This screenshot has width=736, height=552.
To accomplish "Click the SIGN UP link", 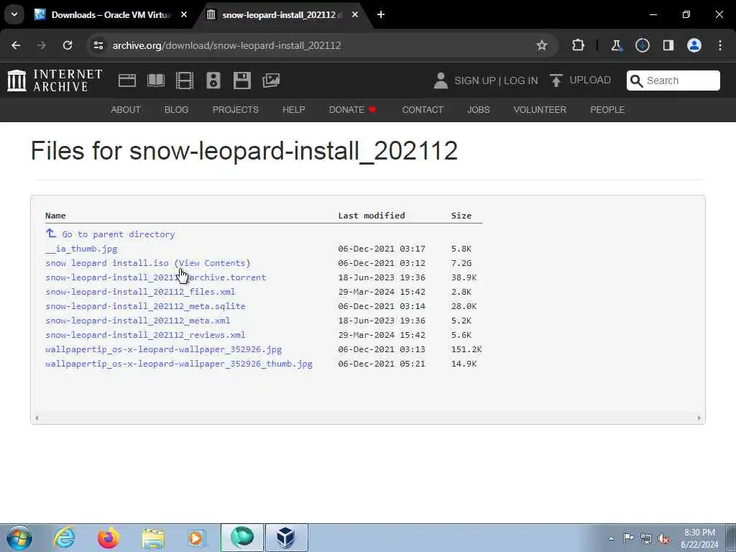I will point(475,80).
